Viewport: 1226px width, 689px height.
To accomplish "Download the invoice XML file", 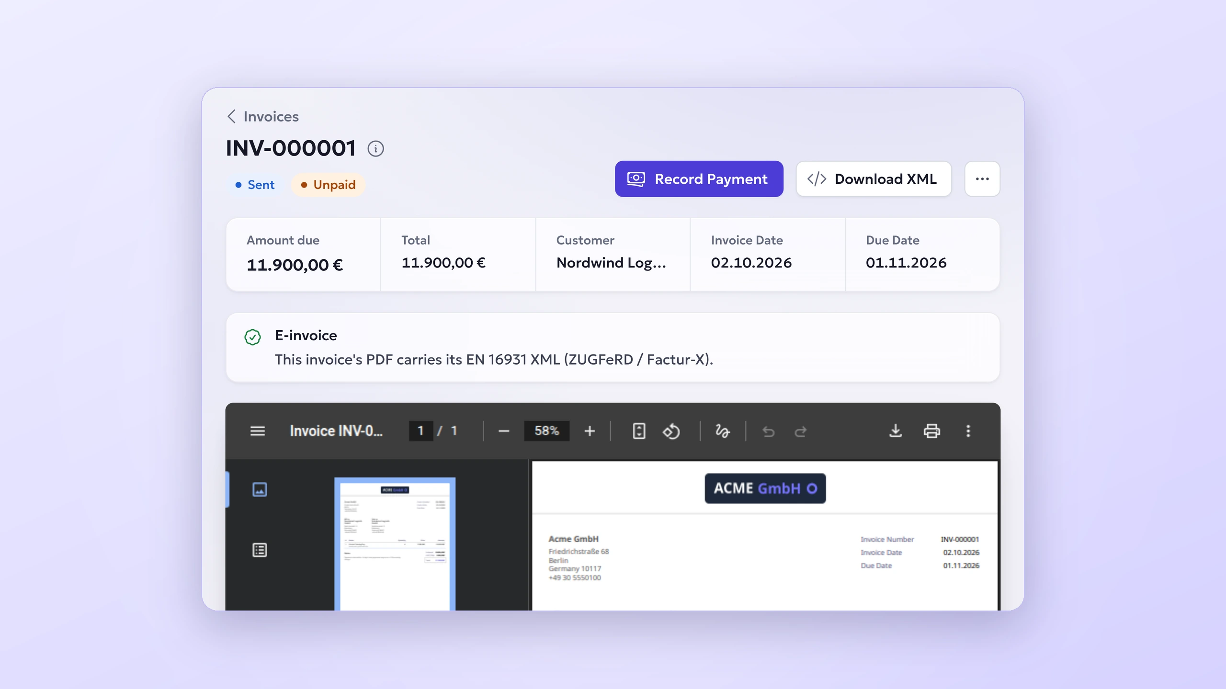I will coord(874,179).
